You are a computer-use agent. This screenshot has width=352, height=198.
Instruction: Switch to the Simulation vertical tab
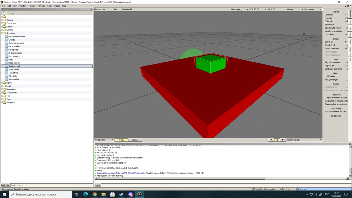(350, 51)
